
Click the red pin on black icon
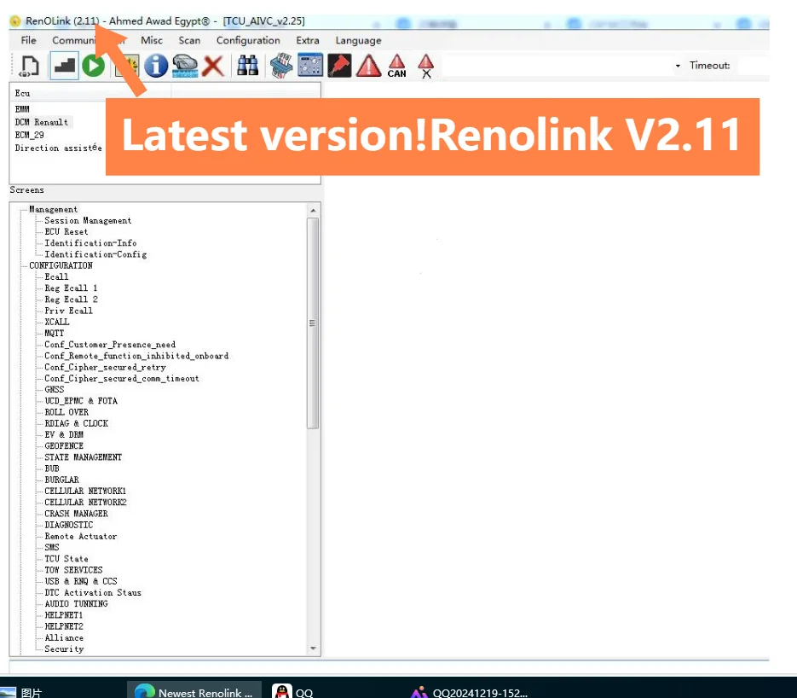[339, 66]
